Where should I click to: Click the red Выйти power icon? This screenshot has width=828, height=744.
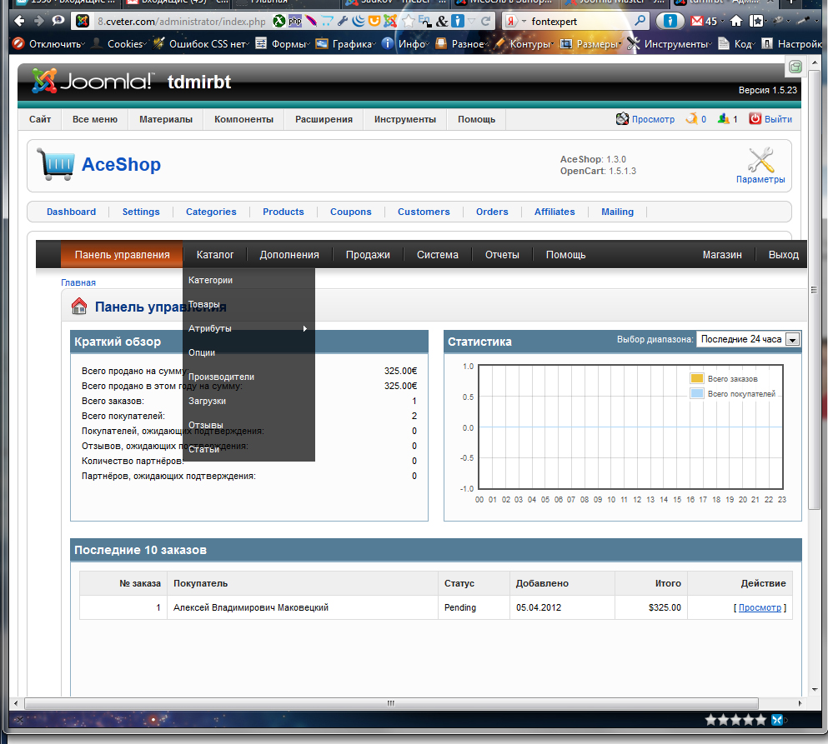[755, 118]
